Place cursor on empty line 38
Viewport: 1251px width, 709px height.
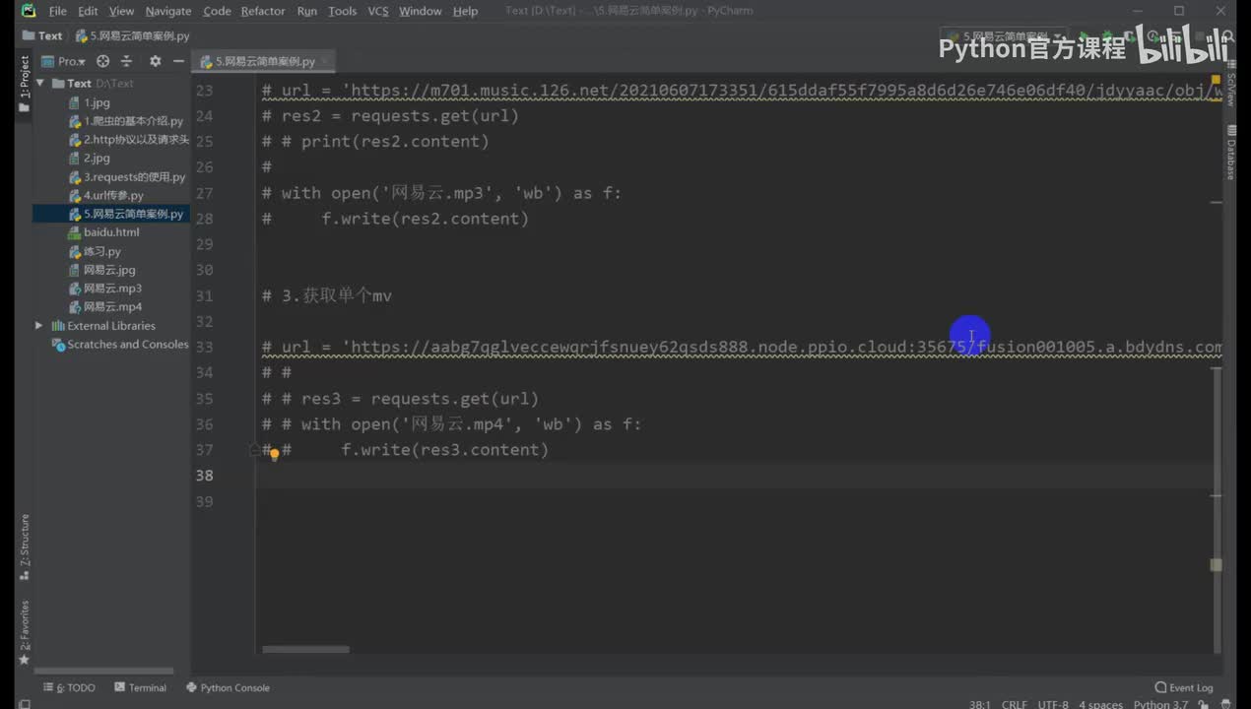point(739,476)
